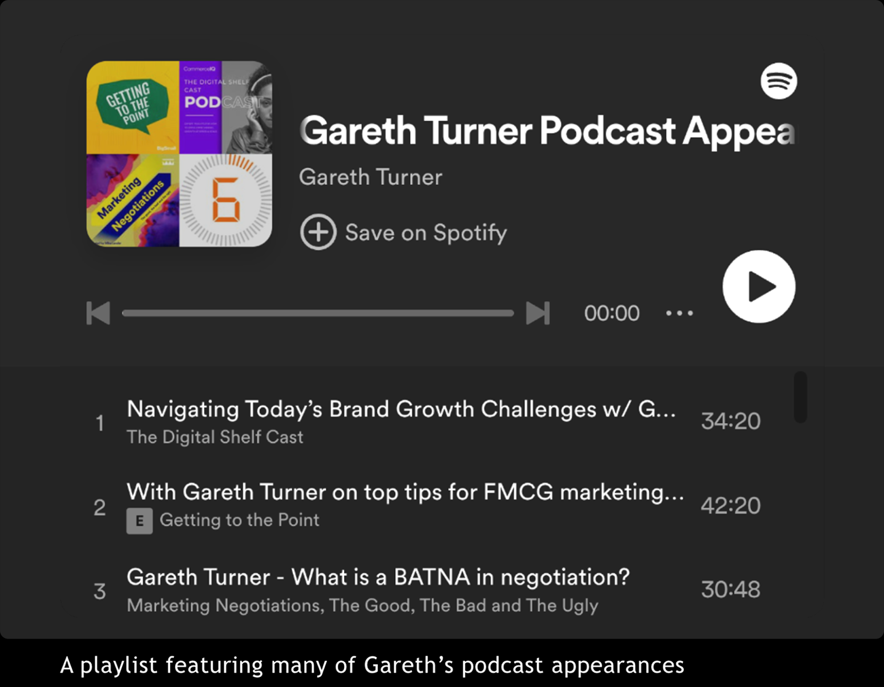Viewport: 884px width, 687px height.
Task: Open Gareth Turner's profile under the title
Action: point(370,177)
